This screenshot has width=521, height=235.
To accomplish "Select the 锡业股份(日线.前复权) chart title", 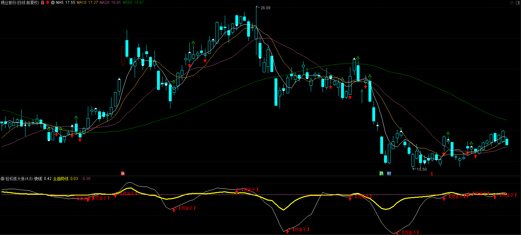I will (x=20, y=3).
